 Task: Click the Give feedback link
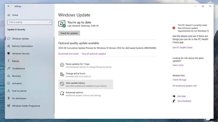[184, 101]
